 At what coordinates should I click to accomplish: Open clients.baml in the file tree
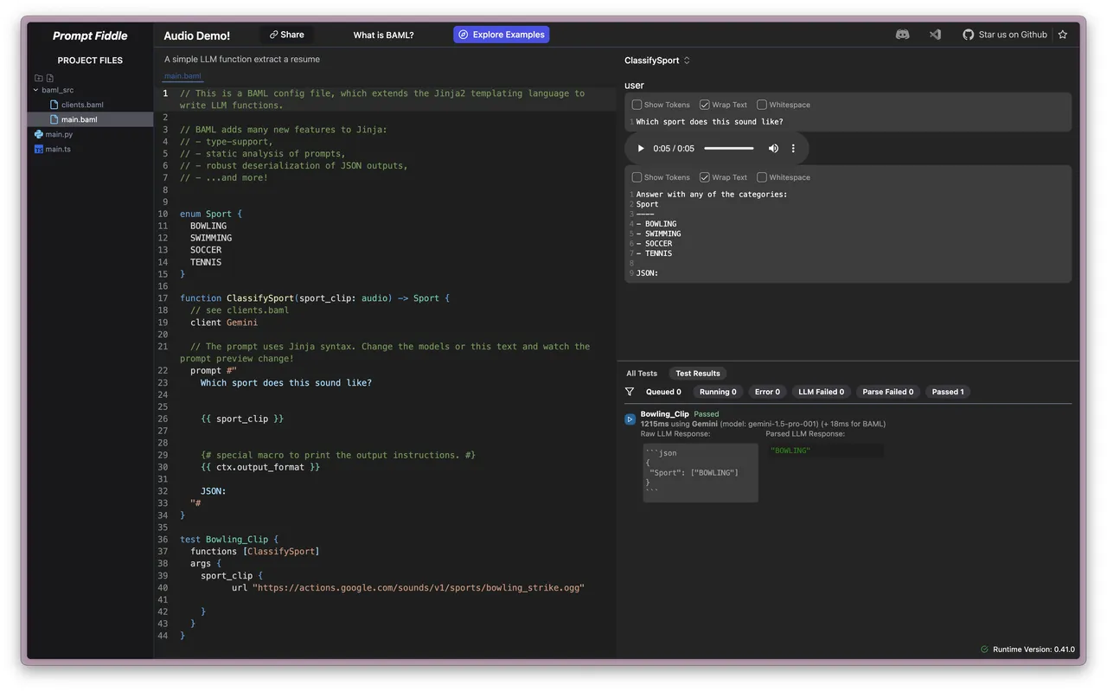[x=82, y=105]
